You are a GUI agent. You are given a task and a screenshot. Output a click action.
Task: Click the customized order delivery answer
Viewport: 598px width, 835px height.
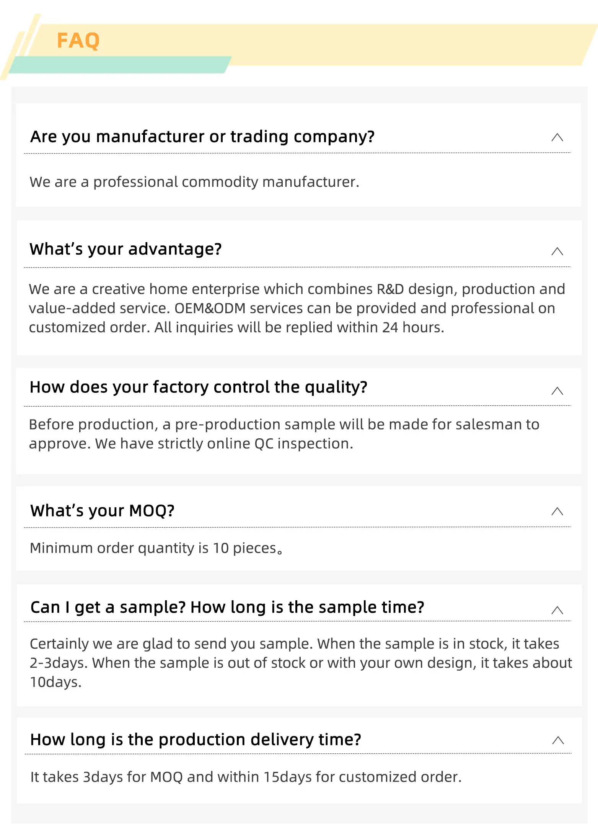pos(246,777)
